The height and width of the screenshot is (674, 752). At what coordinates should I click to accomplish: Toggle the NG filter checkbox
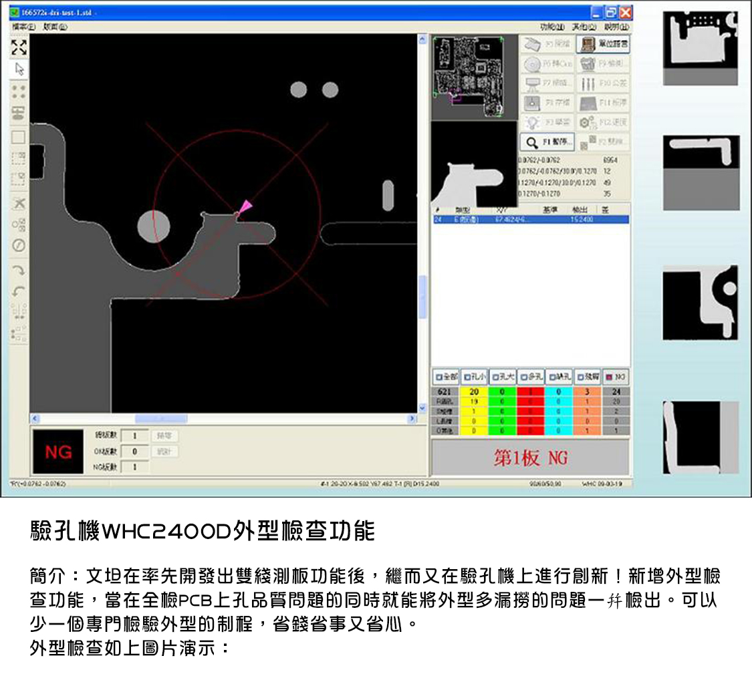coord(616,377)
